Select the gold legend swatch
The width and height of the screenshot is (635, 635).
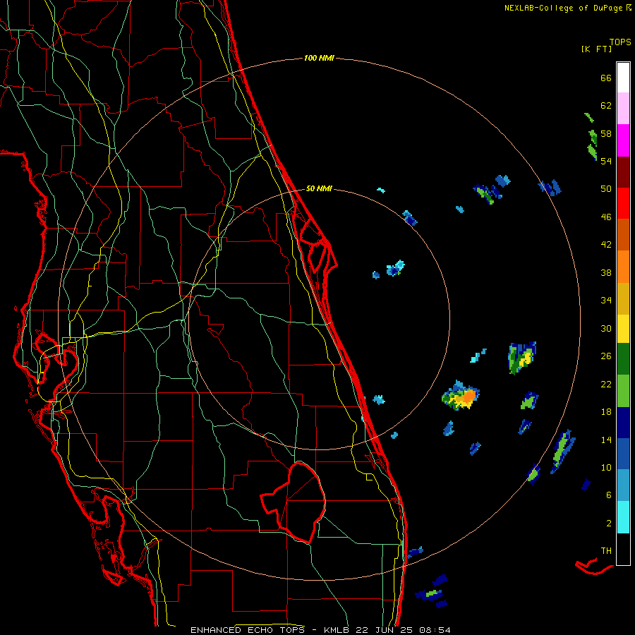(623, 298)
